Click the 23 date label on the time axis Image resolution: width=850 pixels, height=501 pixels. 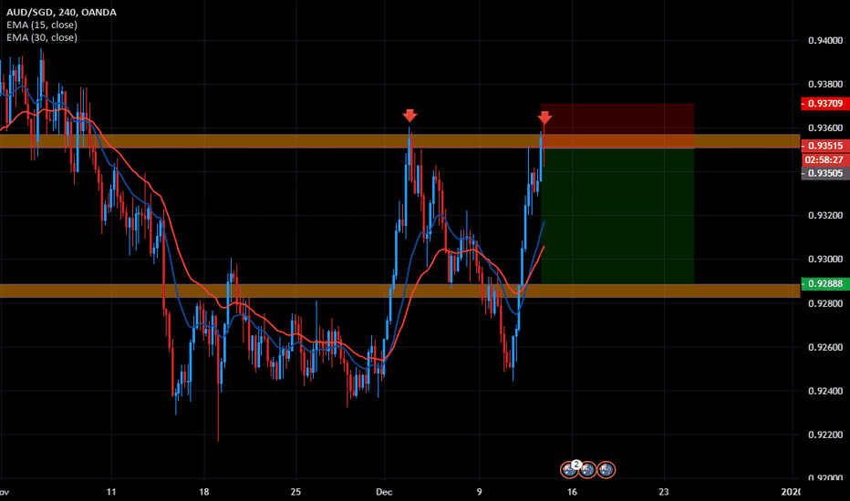coord(664,492)
